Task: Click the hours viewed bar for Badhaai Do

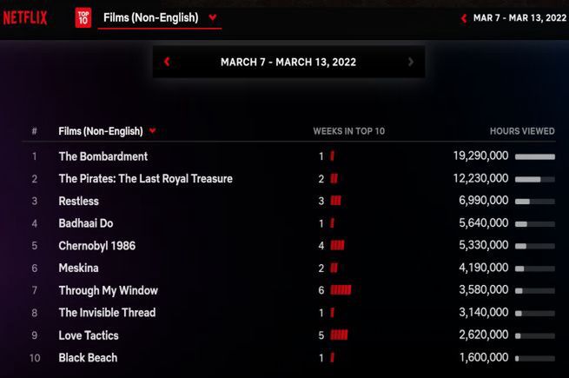Action: [x=535, y=224]
